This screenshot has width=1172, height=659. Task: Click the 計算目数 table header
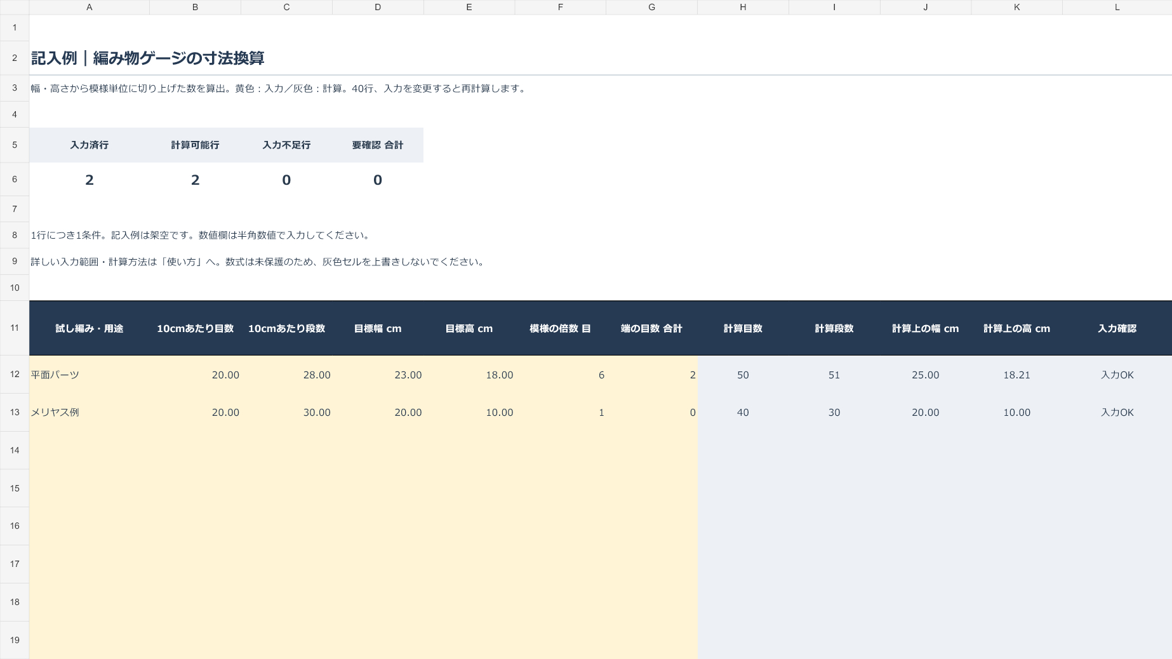743,329
